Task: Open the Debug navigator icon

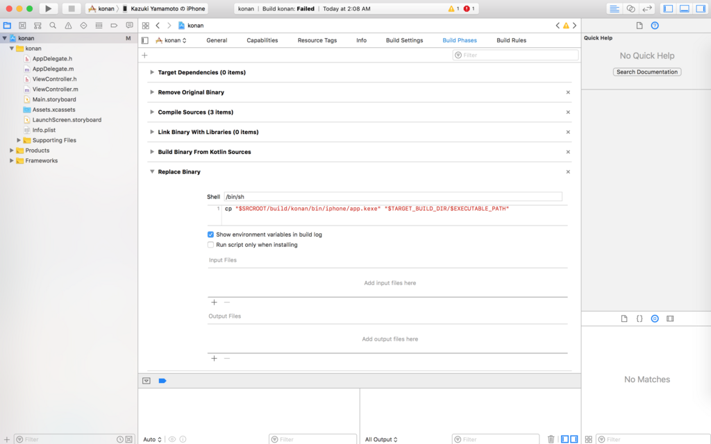Action: (x=99, y=26)
